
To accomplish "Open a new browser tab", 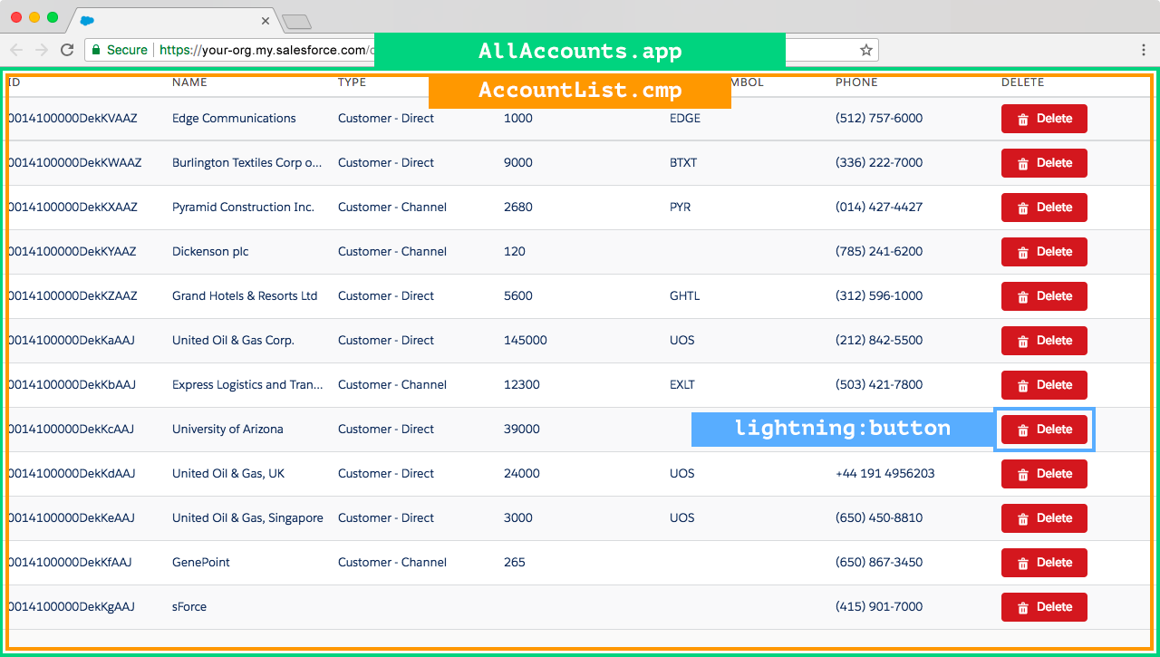I will tap(296, 21).
